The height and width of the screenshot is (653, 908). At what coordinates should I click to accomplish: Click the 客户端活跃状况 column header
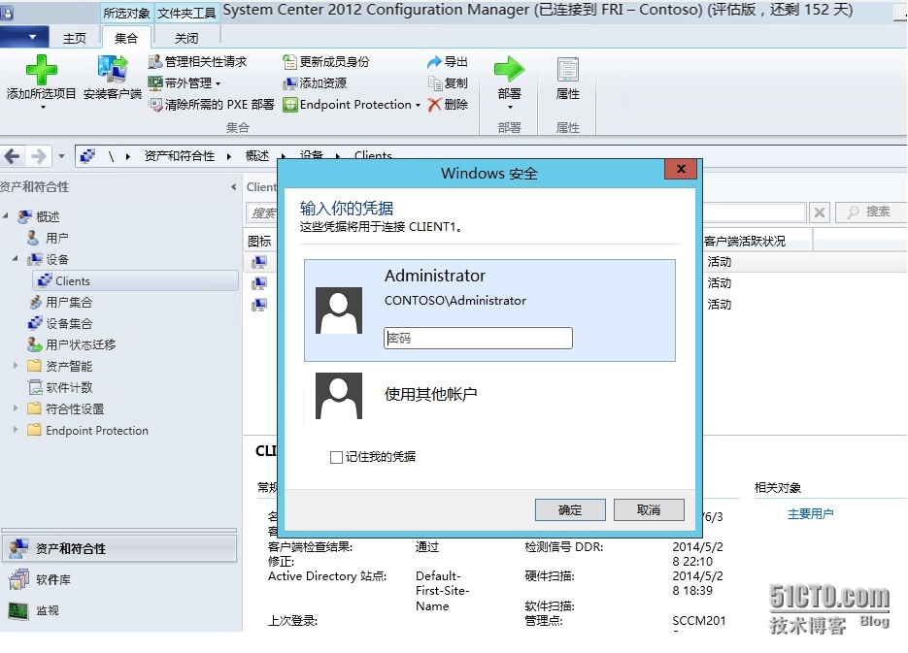(x=757, y=241)
